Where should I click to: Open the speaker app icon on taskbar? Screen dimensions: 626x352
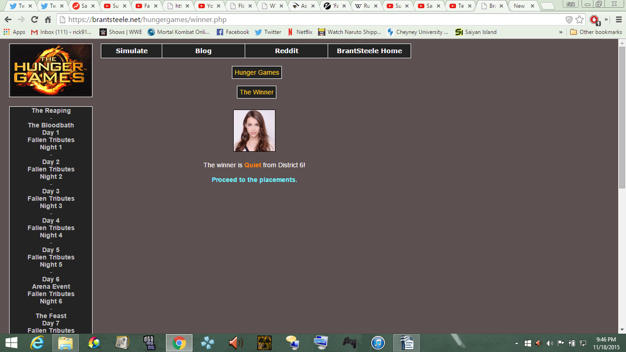click(x=236, y=343)
